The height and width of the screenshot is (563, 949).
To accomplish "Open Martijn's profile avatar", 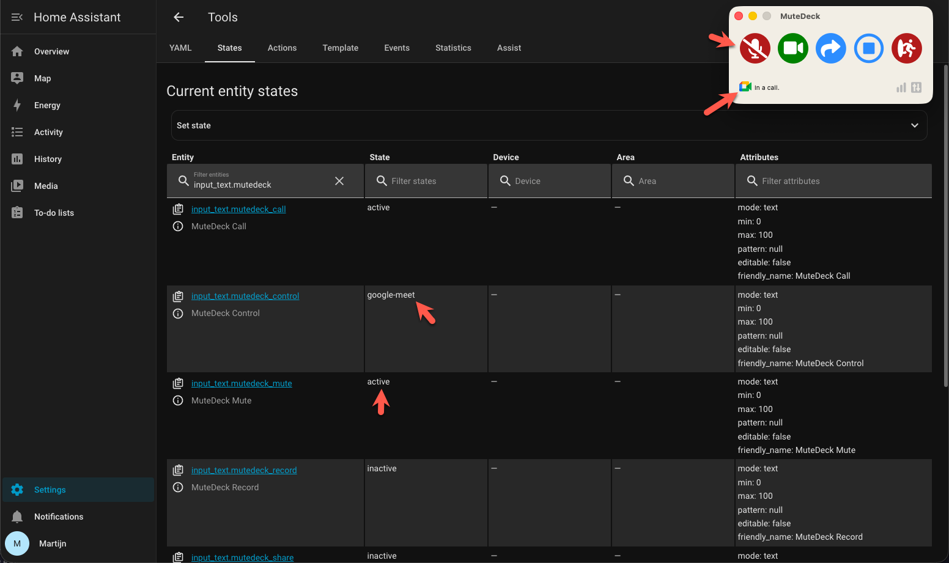I will point(17,543).
